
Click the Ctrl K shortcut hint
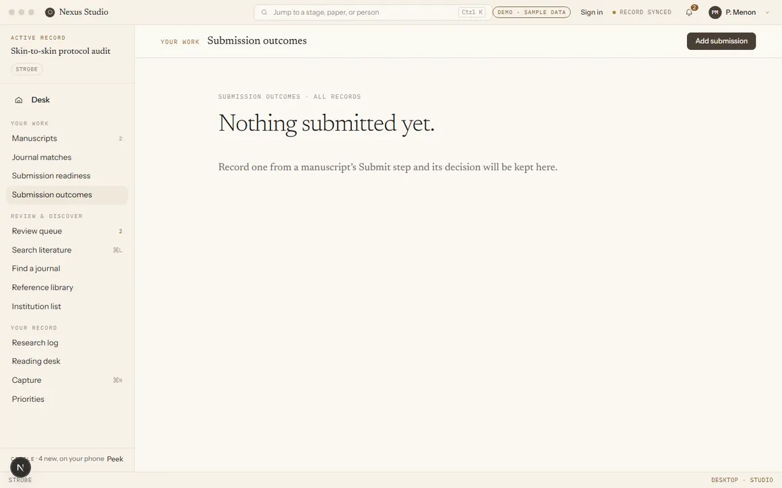pos(472,12)
